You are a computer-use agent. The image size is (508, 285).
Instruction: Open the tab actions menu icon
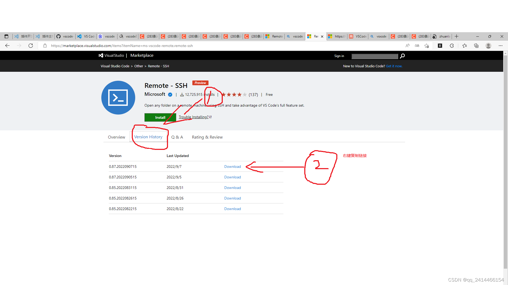[x=6, y=36]
